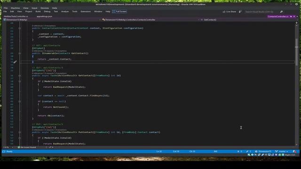Viewport: 301px width, 169px height.
Task: Open the ContactsController type dropdown
Action: point(198,20)
